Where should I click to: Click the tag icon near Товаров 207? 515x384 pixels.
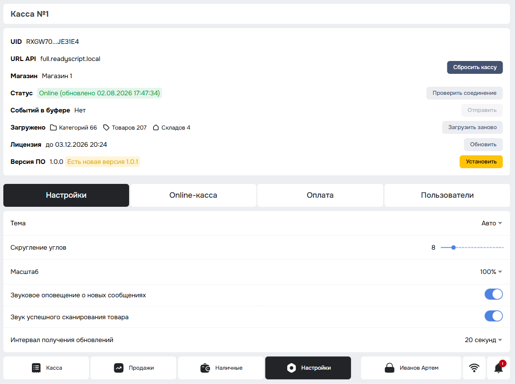[x=106, y=128]
